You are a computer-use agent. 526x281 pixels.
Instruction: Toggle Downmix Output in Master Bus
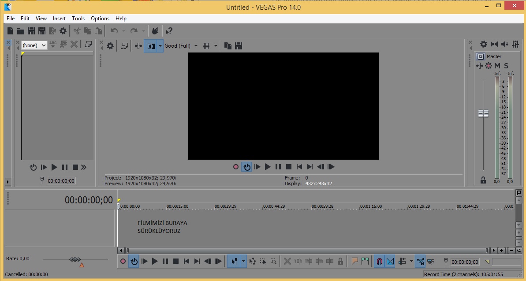[494, 44]
